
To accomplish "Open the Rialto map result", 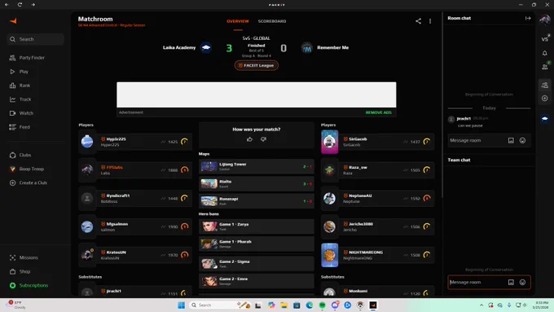I will pyautogui.click(x=256, y=184).
